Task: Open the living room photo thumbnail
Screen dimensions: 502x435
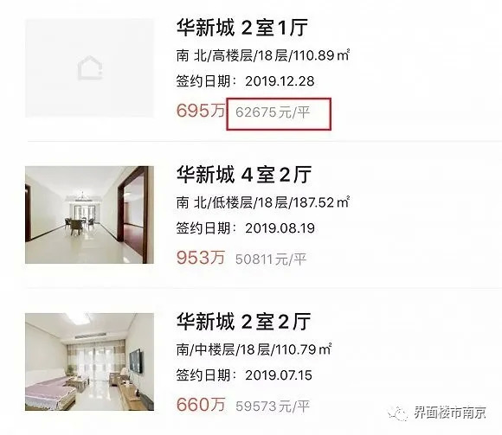Action: (89, 361)
